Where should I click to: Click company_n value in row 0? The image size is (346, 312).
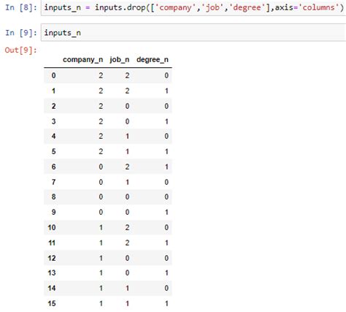click(101, 75)
